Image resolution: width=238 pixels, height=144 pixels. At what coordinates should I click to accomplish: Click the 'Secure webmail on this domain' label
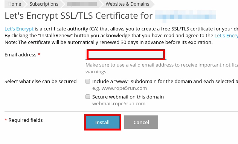coord(128,97)
